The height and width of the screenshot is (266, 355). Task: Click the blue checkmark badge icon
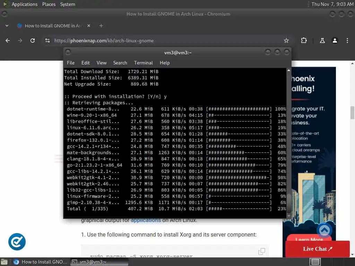[17, 241]
